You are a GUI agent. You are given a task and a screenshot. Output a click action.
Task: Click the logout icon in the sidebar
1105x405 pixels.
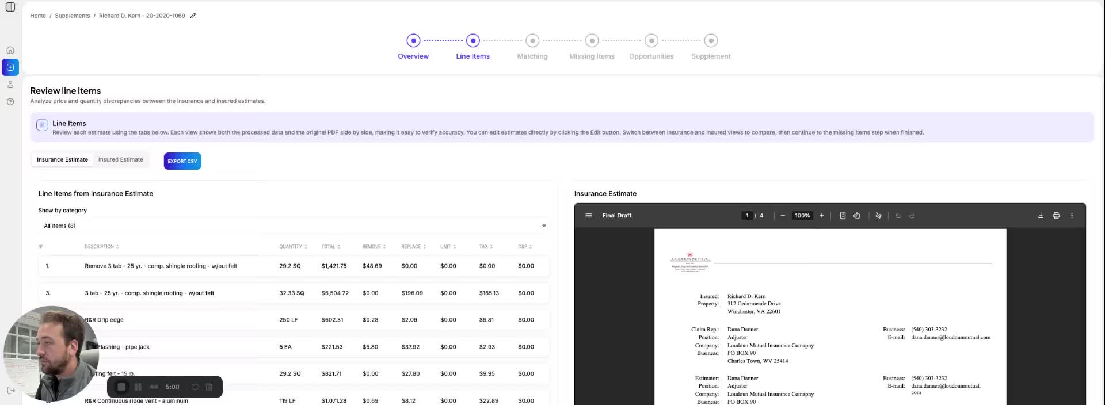[10, 390]
